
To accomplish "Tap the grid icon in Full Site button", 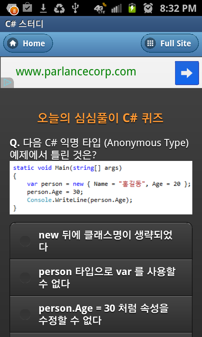I will (150, 43).
